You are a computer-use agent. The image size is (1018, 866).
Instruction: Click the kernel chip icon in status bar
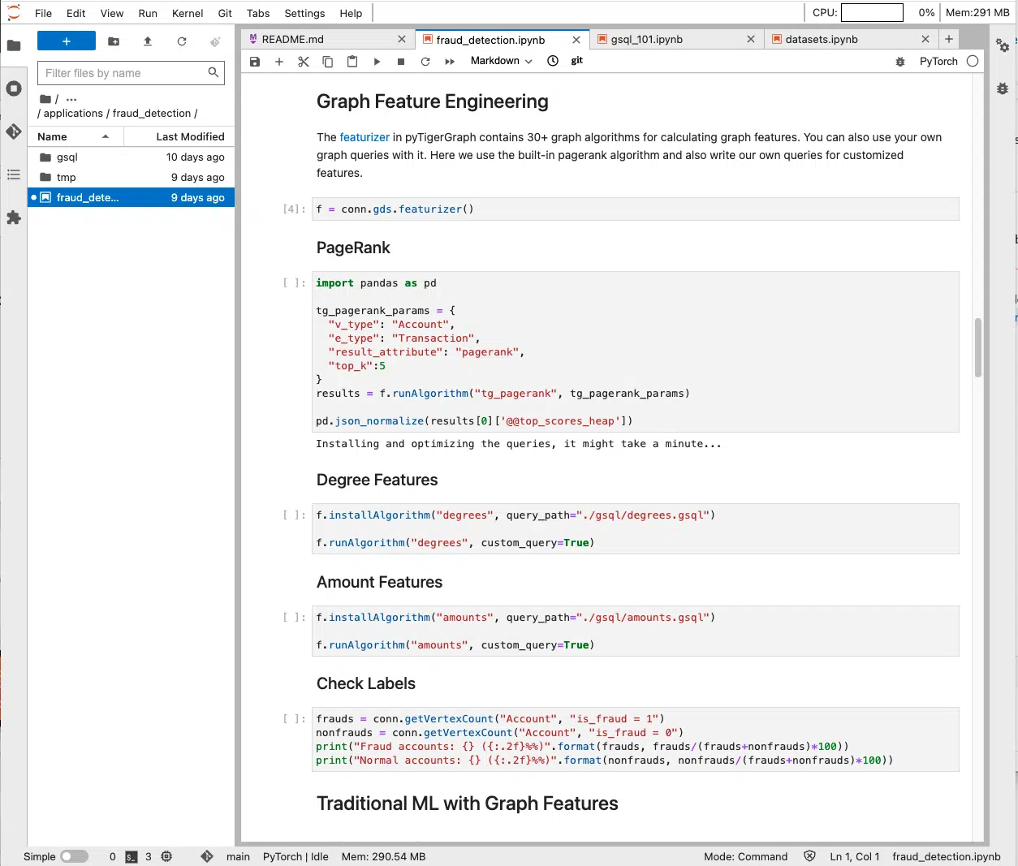(x=166, y=856)
